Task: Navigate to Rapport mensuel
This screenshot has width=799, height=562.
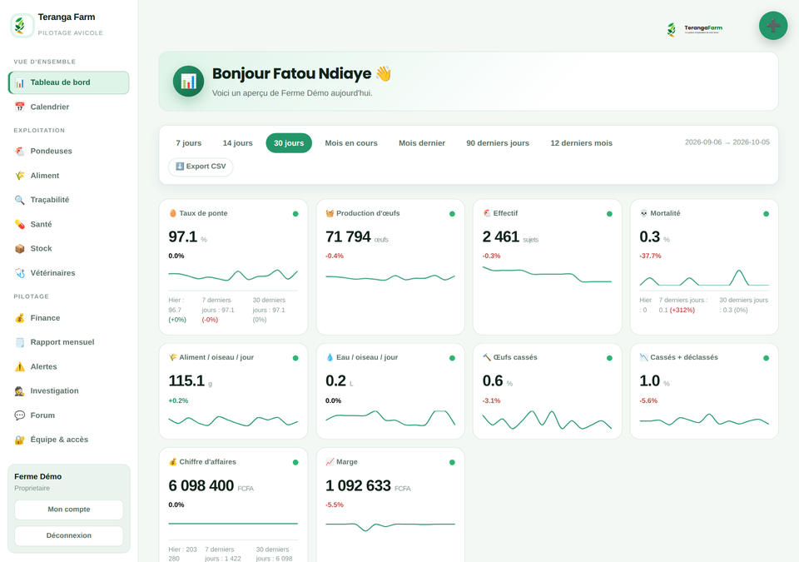Action: point(69,342)
